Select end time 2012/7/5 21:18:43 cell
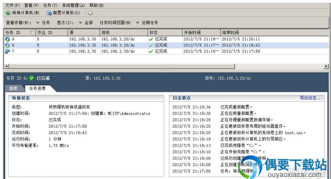This screenshot has width=331, height=179. (241, 45)
